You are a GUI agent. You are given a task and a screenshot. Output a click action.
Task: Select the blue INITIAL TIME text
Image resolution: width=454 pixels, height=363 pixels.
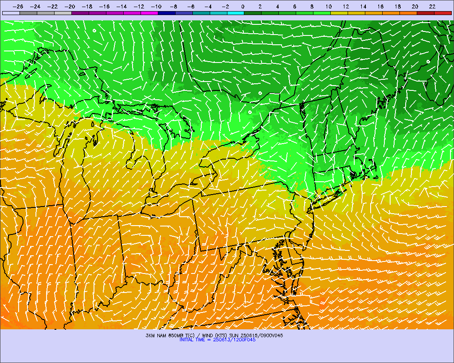point(217,340)
